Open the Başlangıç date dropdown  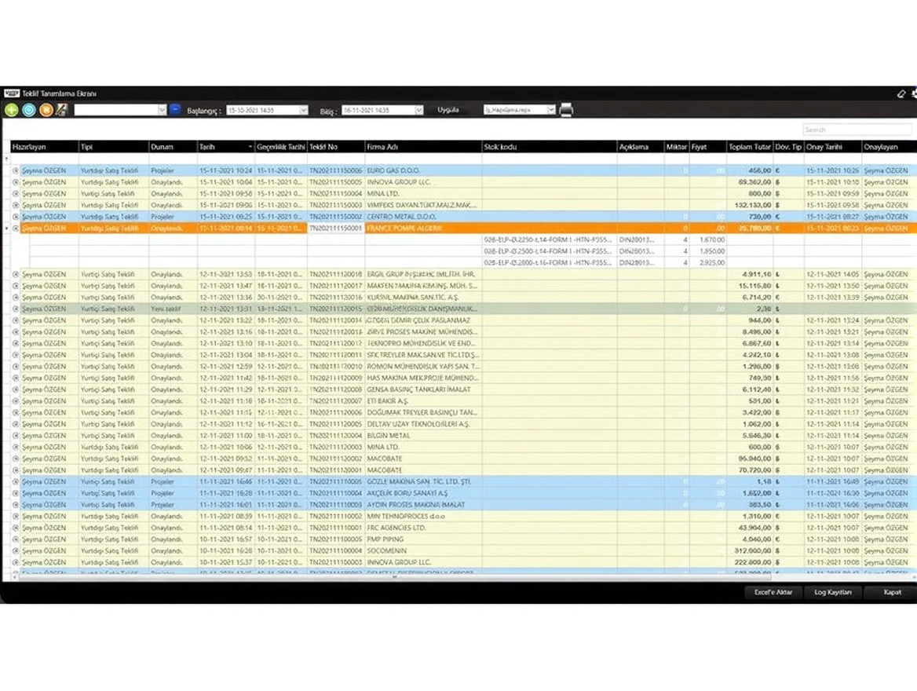[303, 111]
